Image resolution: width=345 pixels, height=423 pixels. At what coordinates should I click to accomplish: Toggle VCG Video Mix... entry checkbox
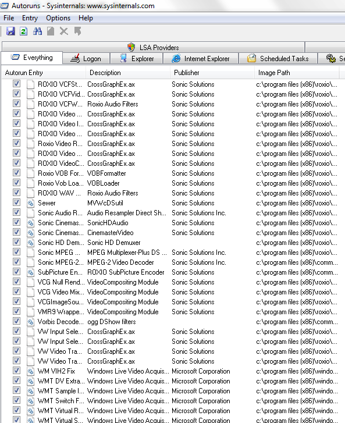coord(16,292)
